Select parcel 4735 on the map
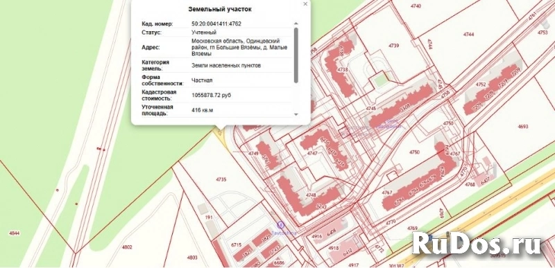This screenshot has width=555, height=268. 221,179
